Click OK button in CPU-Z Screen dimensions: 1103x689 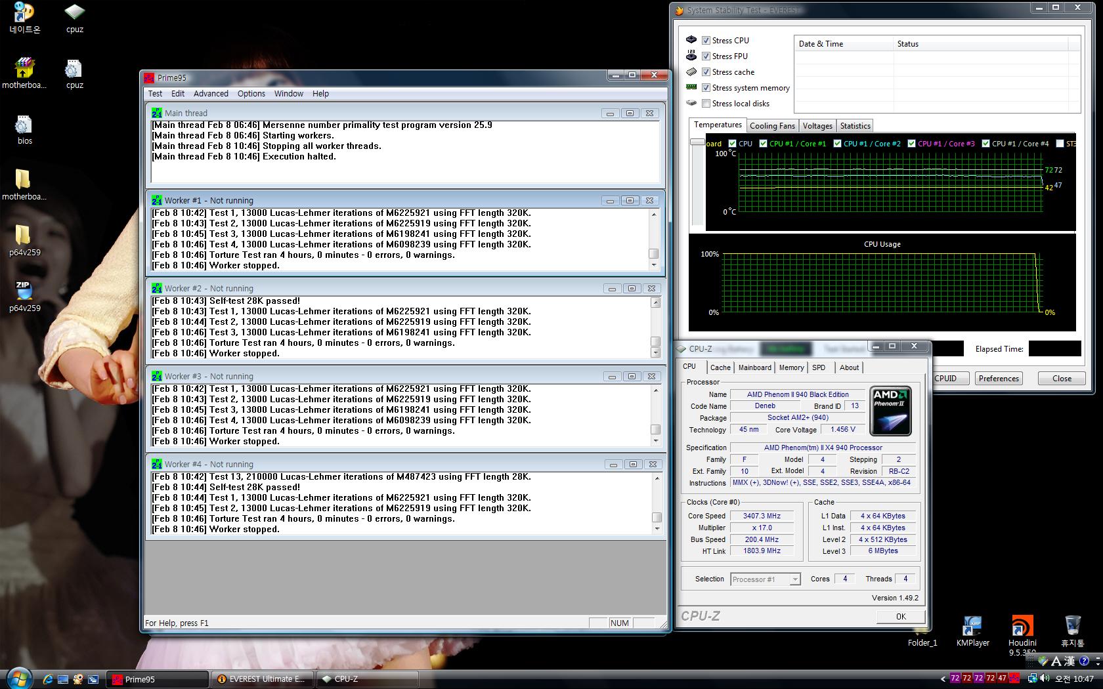point(901,616)
